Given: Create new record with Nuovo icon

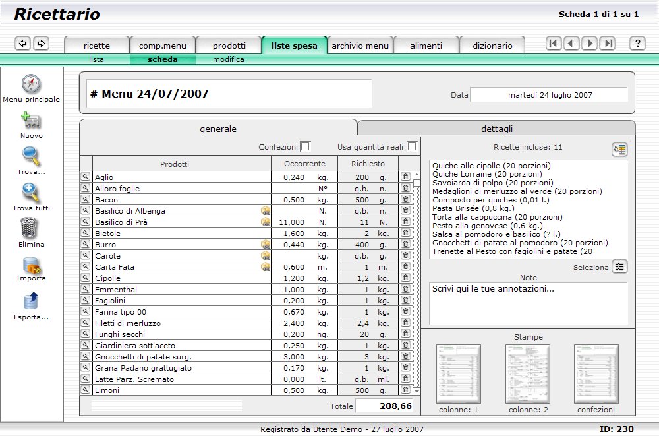Looking at the screenshot, I should pos(31,121).
